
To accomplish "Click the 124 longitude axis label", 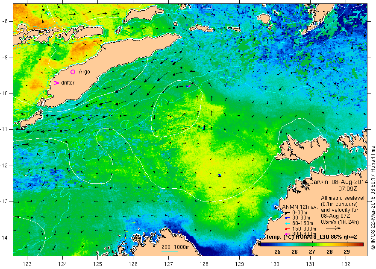I will (x=62, y=264).
